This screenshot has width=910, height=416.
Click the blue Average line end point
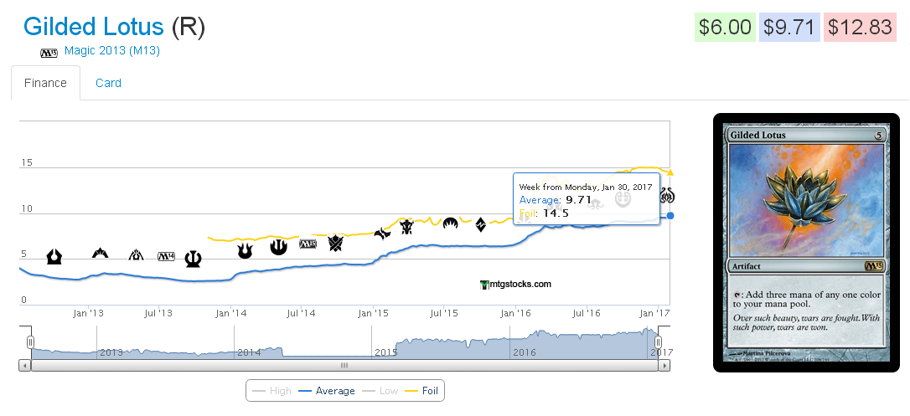click(670, 215)
